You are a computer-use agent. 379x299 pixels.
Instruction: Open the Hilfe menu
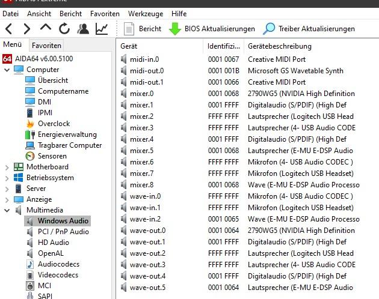[179, 14]
